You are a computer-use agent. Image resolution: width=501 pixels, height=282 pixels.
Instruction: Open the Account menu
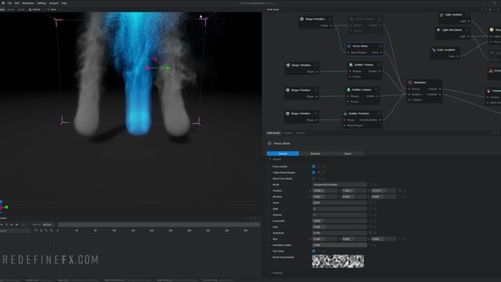(54, 3)
